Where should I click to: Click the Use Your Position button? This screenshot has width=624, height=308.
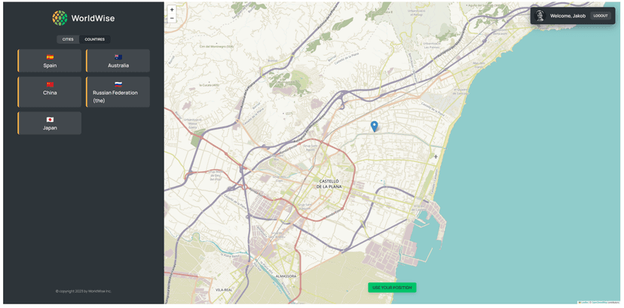pos(392,288)
